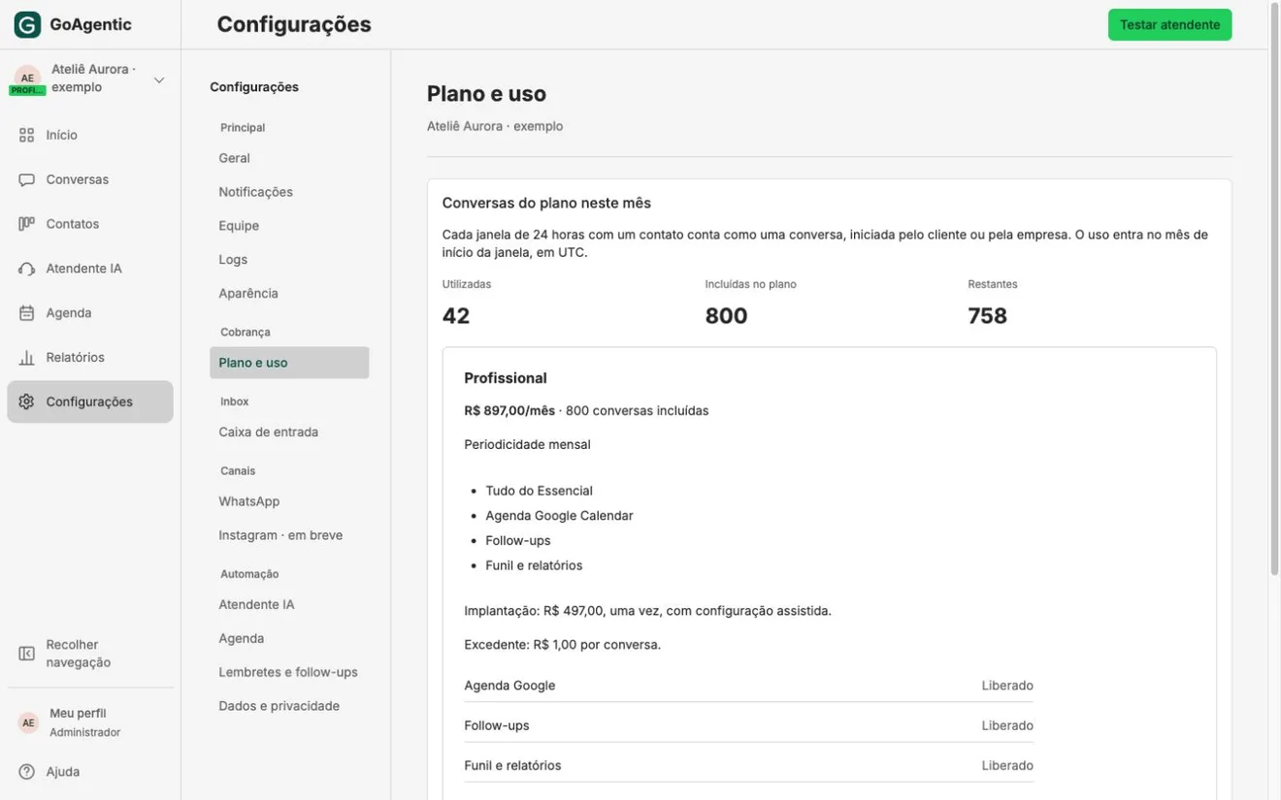The width and height of the screenshot is (1281, 800).
Task: Open Logs settings
Action: [x=289, y=260]
